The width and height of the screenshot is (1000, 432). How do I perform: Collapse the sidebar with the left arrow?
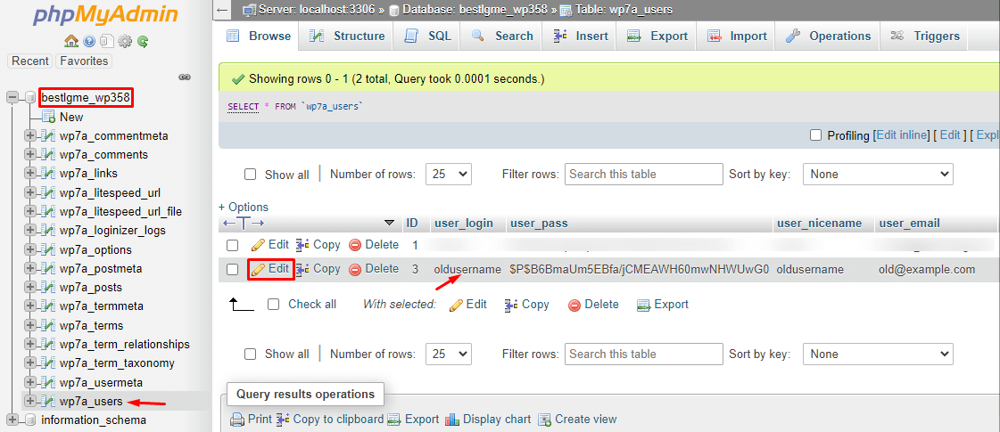(x=222, y=10)
